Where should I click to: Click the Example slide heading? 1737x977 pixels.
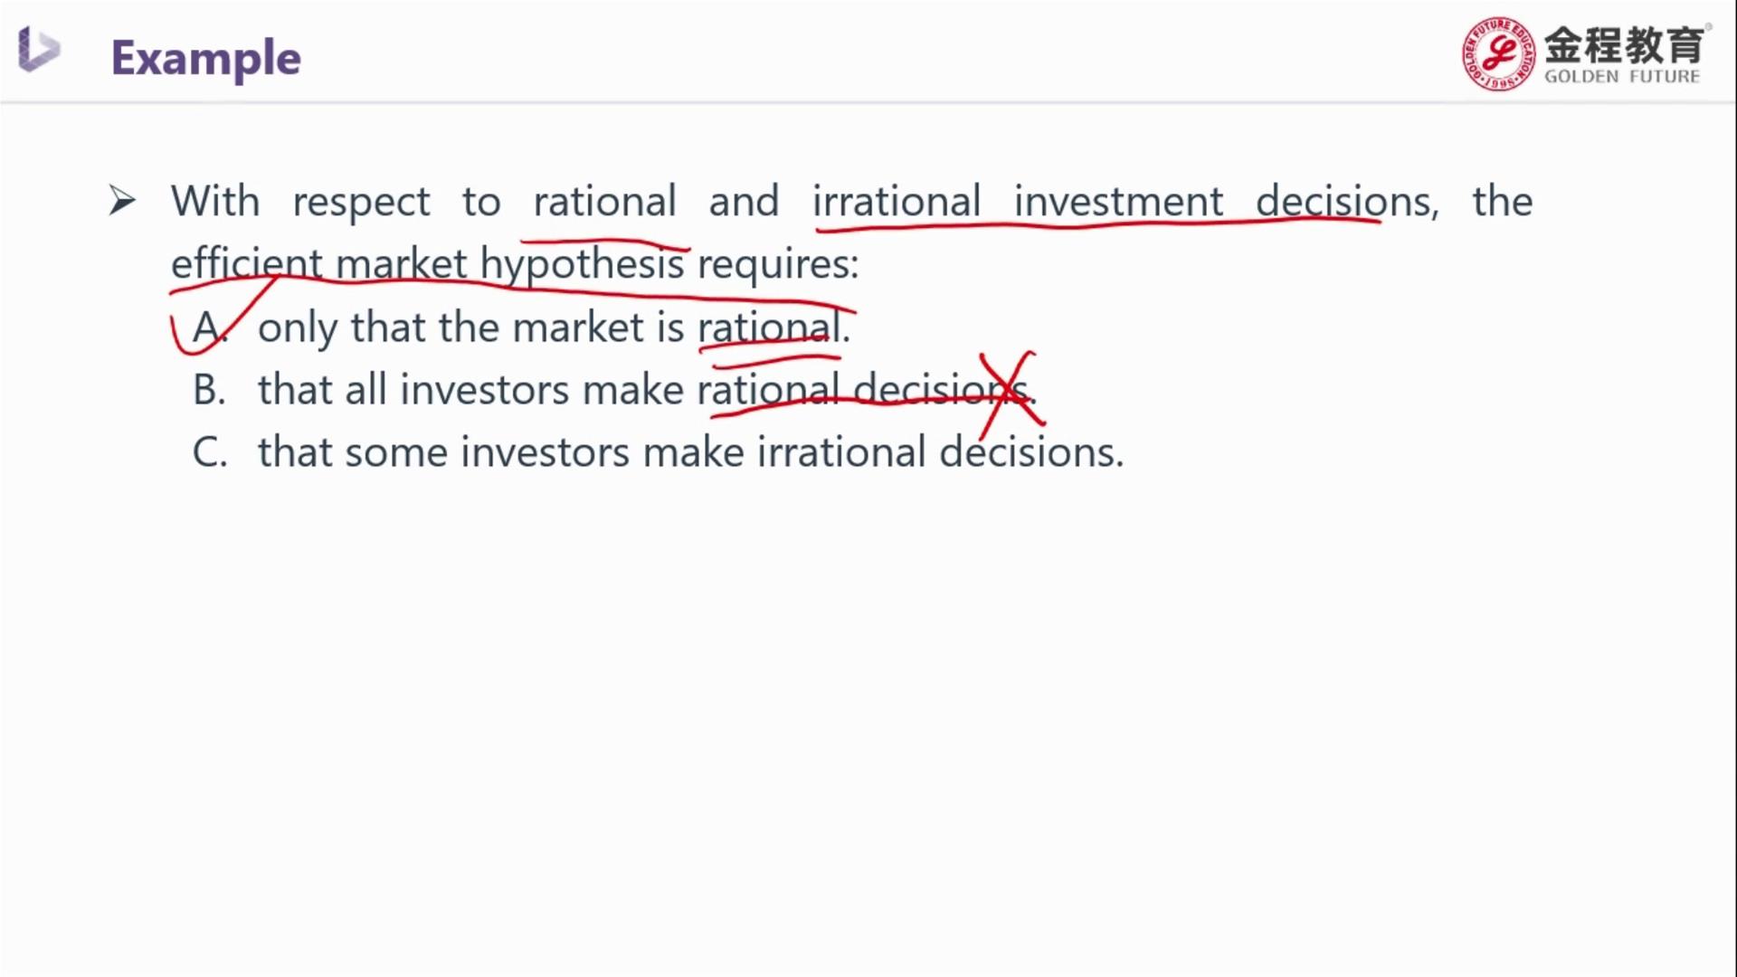(205, 59)
